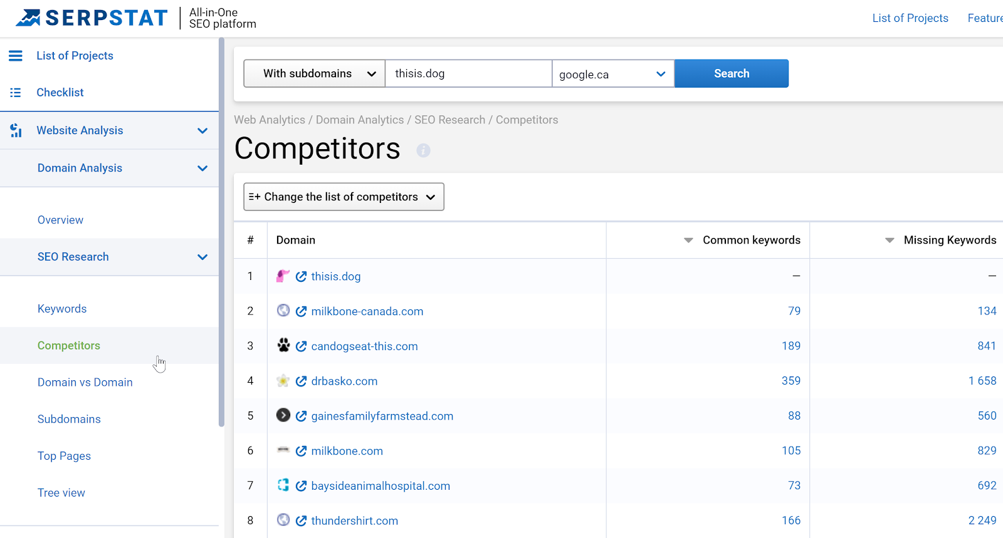
Task: Click the sidebar vertical scrollbar
Action: tap(221, 232)
